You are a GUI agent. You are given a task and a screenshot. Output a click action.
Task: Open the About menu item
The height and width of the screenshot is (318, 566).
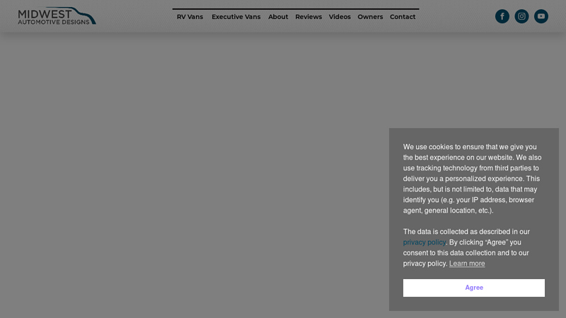pos(278,17)
